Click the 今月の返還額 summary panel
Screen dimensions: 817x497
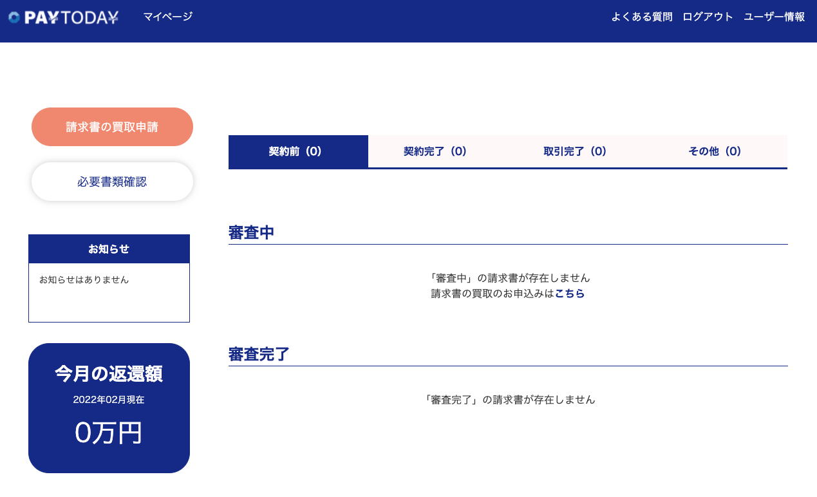point(109,373)
